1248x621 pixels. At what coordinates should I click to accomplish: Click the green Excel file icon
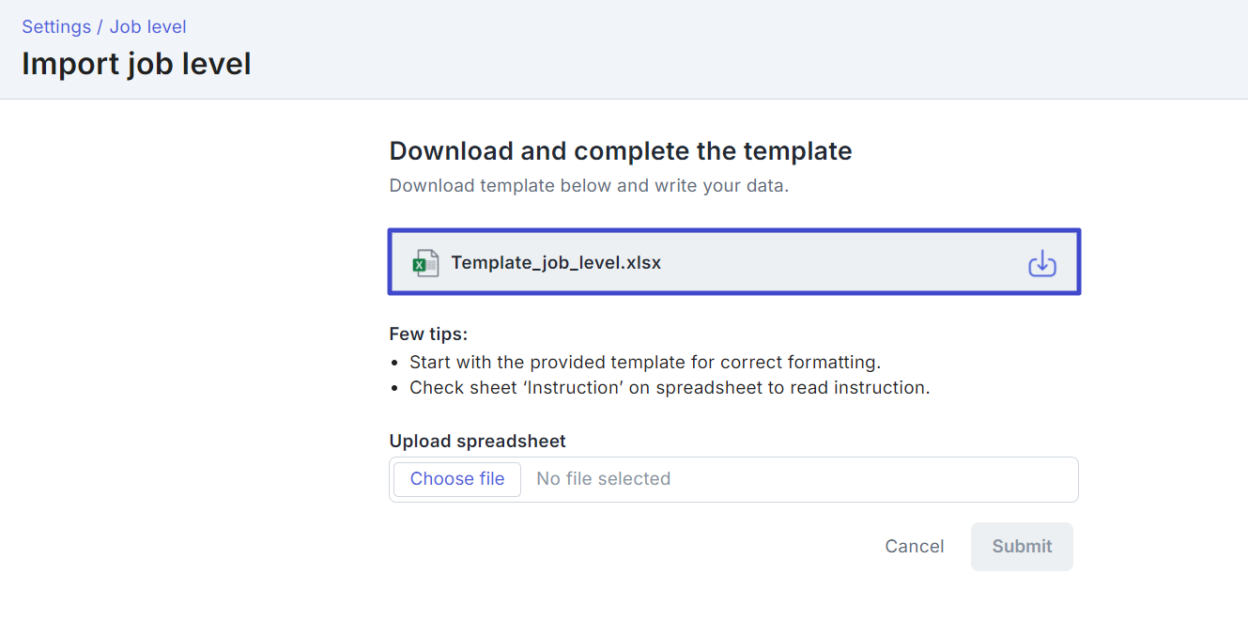(x=426, y=263)
